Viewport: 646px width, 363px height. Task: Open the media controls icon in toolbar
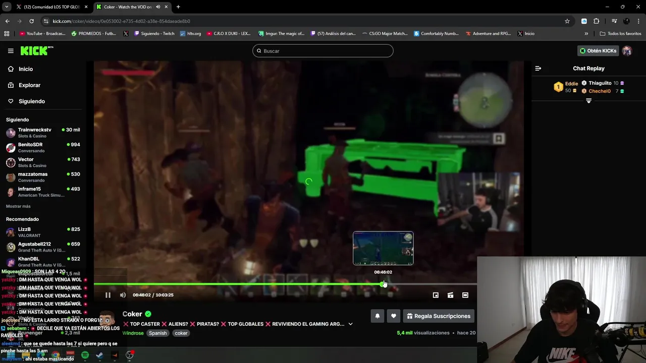click(614, 21)
